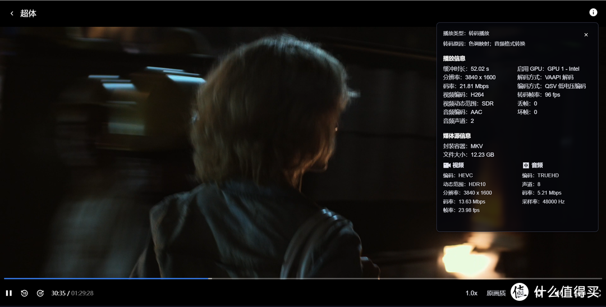Image resolution: width=606 pixels, height=307 pixels.
Task: Click the 超体 movie title
Action: point(28,13)
